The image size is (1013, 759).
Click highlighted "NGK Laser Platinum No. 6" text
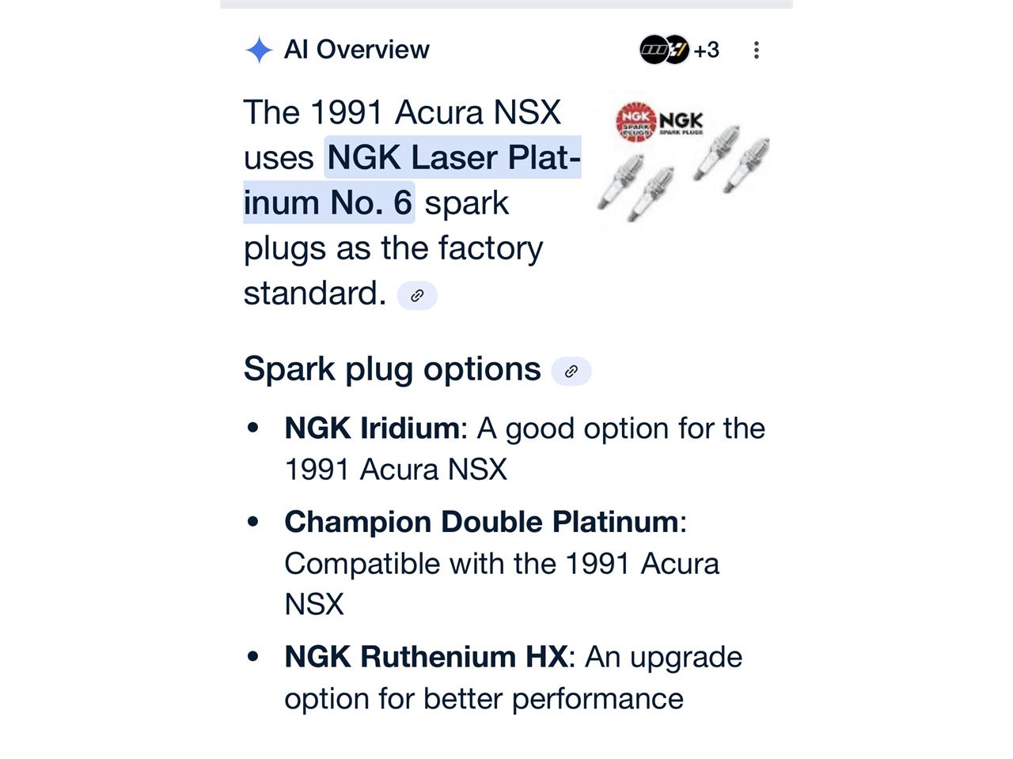point(453,158)
